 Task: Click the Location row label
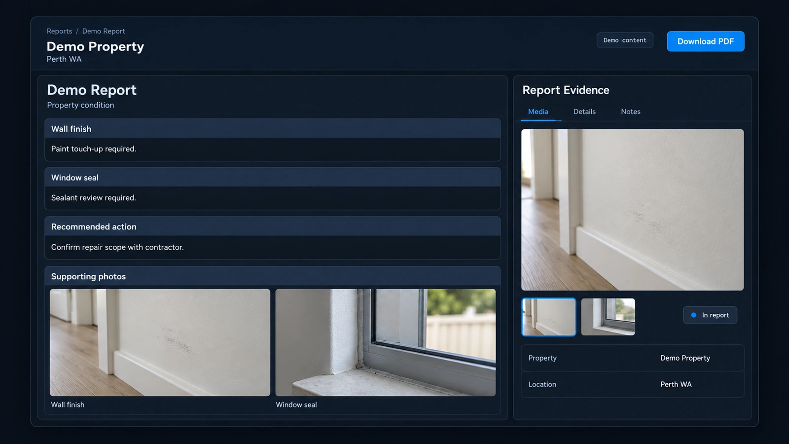542,384
